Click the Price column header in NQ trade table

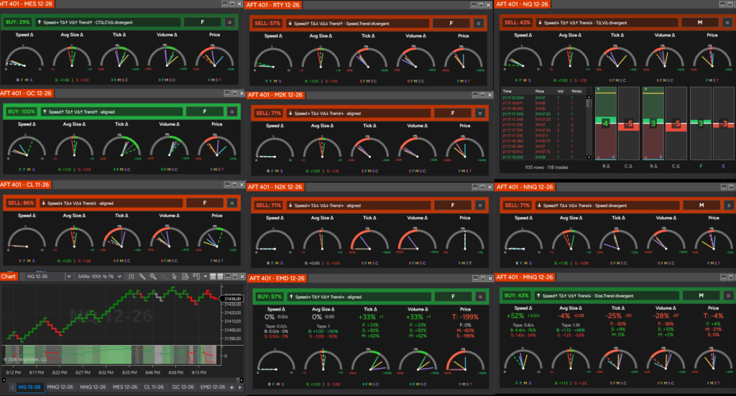[x=540, y=91]
